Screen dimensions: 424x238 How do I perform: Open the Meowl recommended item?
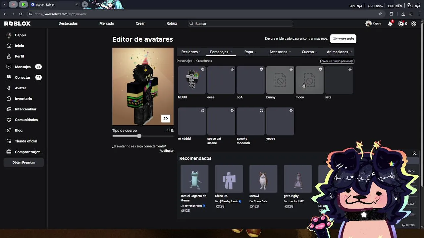click(x=263, y=179)
